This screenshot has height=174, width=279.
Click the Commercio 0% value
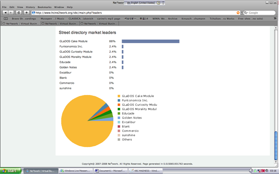(x=112, y=83)
